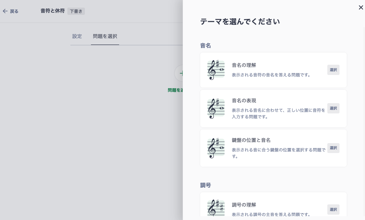Select the 音名の表現 theme
The width and height of the screenshot is (365, 220).
[x=333, y=108]
